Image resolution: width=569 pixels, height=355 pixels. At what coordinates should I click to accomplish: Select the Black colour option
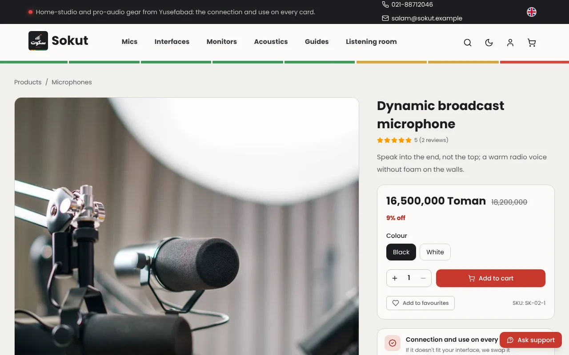tap(401, 252)
